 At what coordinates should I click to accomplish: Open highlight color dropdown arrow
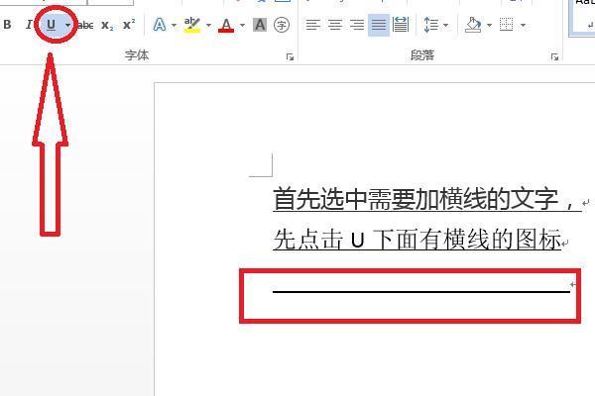point(208,26)
